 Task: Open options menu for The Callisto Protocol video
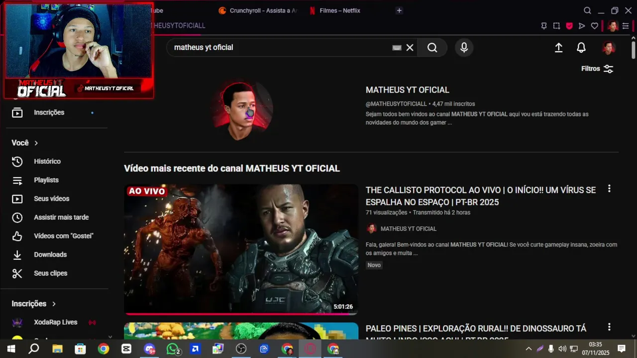[x=609, y=189]
